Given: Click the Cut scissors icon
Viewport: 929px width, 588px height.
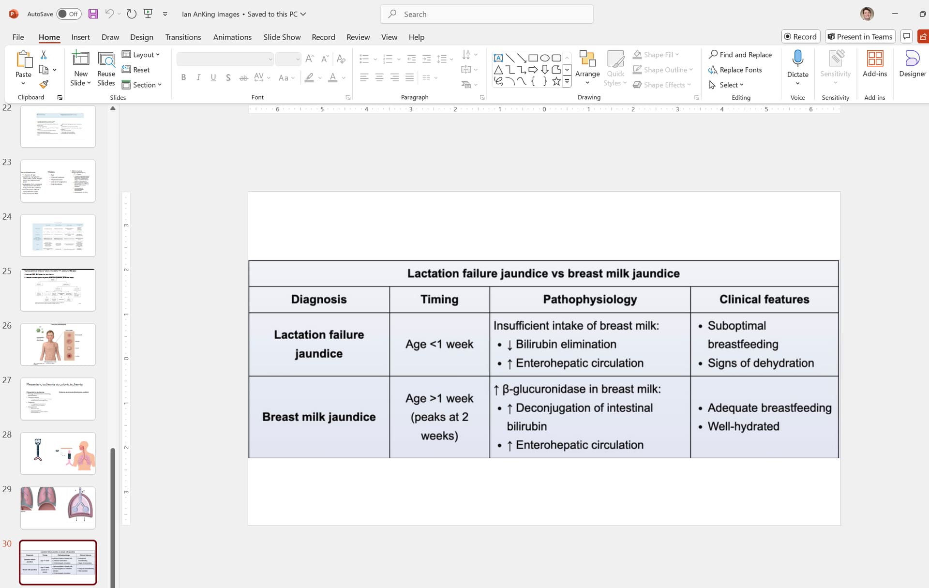Looking at the screenshot, I should coord(44,55).
